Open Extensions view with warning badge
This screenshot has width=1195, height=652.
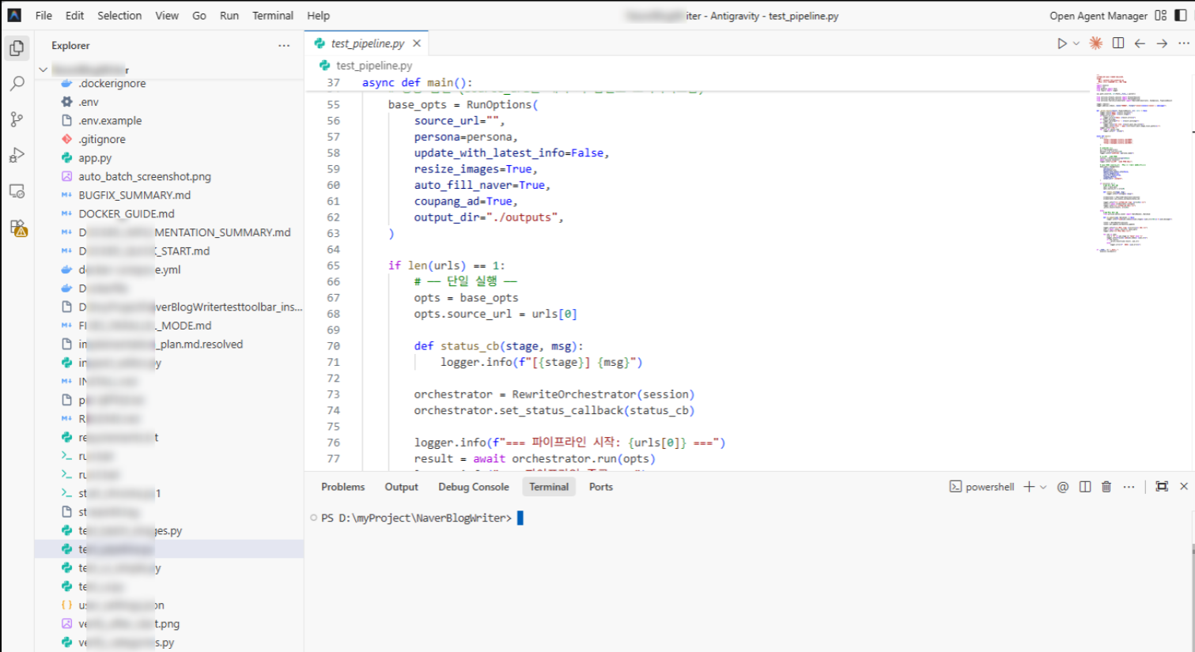(17, 228)
